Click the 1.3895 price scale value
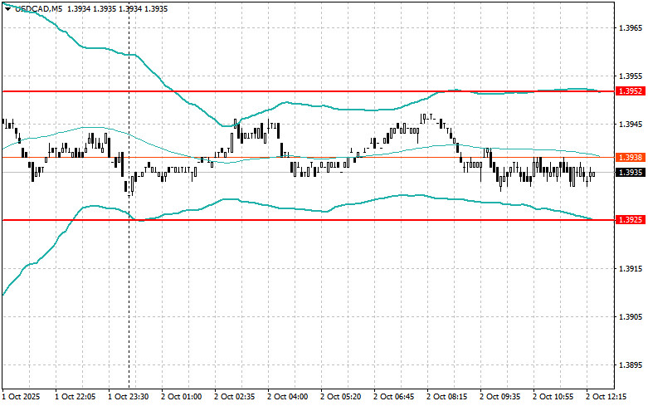 pyautogui.click(x=631, y=365)
